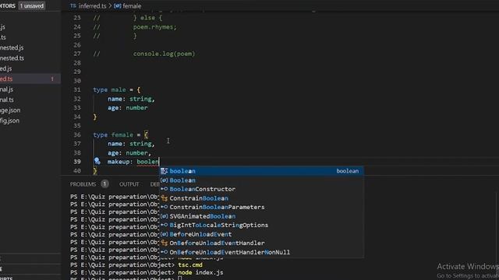
Task: Select 'BigIntToLocaleStringOptions' suggestion
Action: click(x=261, y=225)
